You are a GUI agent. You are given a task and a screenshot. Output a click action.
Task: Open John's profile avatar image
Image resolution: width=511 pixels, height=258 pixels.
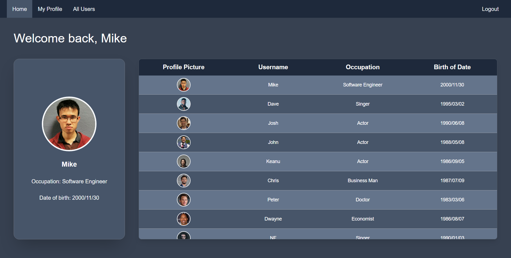(x=184, y=142)
